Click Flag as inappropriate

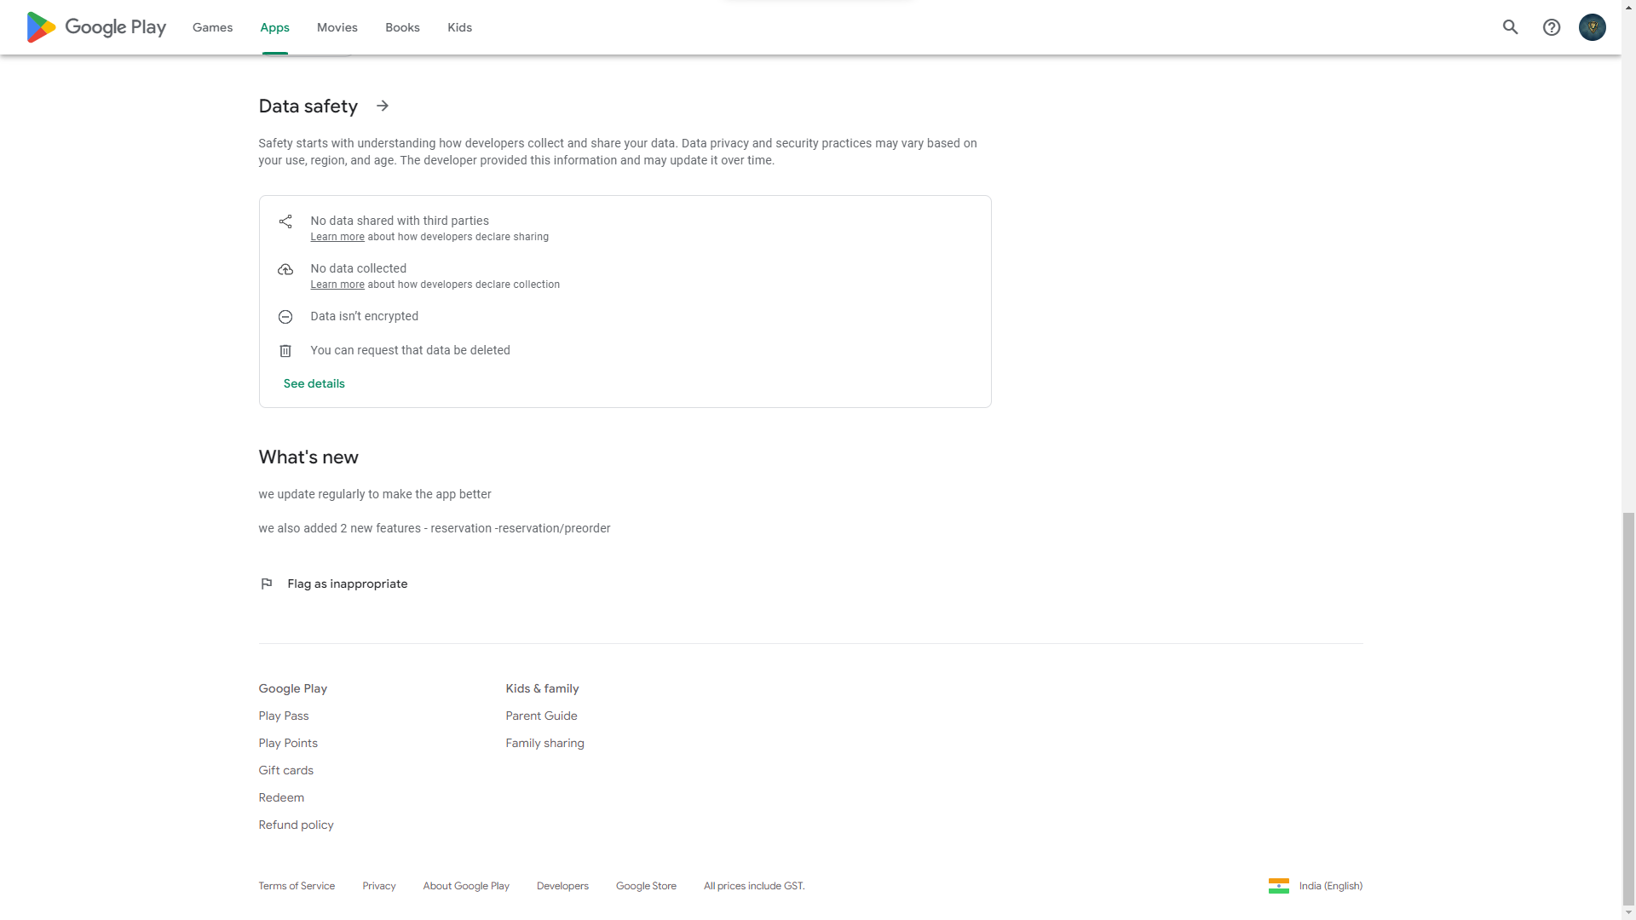pyautogui.click(x=347, y=584)
